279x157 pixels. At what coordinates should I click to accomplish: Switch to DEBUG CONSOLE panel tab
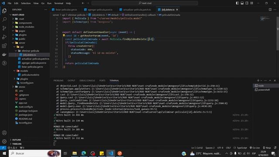tap(87, 80)
